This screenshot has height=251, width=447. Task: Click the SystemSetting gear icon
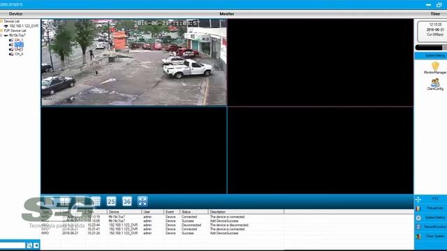pyautogui.click(x=418, y=218)
